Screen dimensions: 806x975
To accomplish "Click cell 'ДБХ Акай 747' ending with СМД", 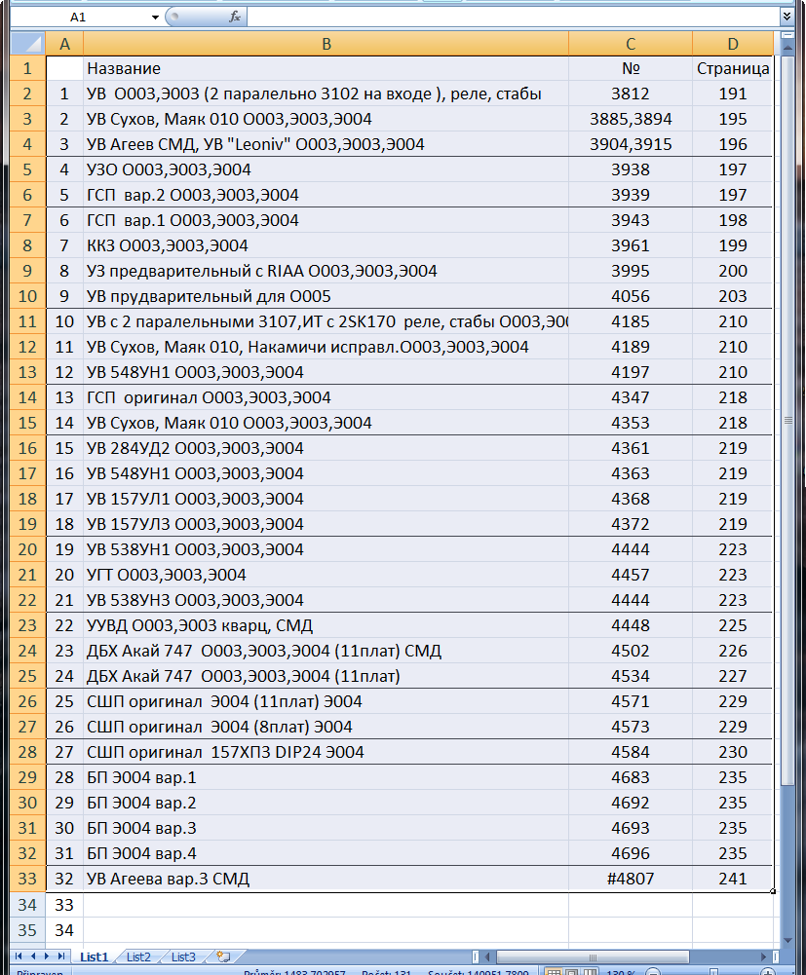I will point(326,651).
